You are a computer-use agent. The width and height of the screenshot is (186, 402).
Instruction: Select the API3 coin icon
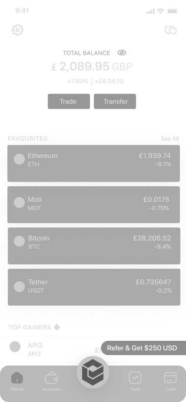15,346
